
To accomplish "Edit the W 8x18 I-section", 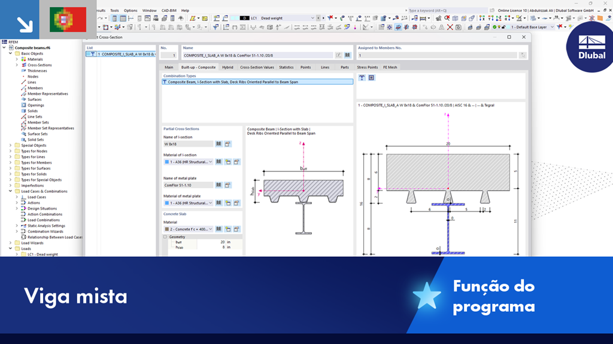I will tap(227, 144).
